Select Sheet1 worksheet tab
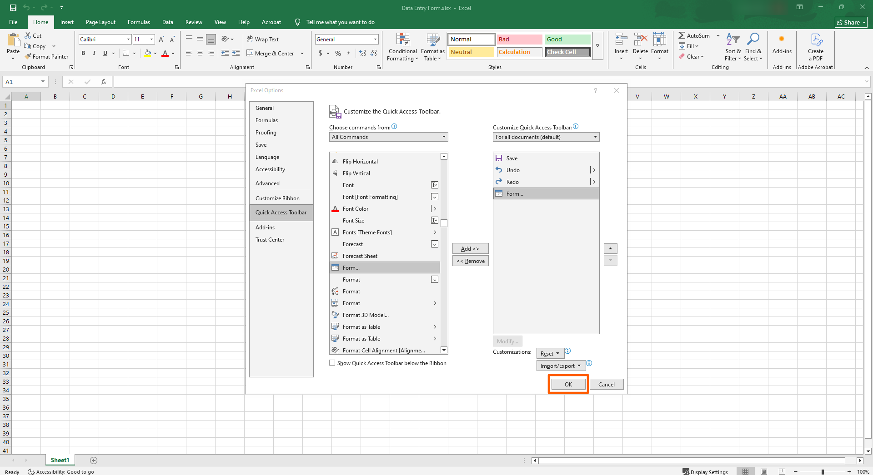Screen dimensions: 873x475 (x=60, y=460)
